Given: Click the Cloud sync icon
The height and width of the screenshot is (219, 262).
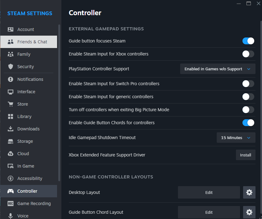Looking at the screenshot, I should pos(11,154).
